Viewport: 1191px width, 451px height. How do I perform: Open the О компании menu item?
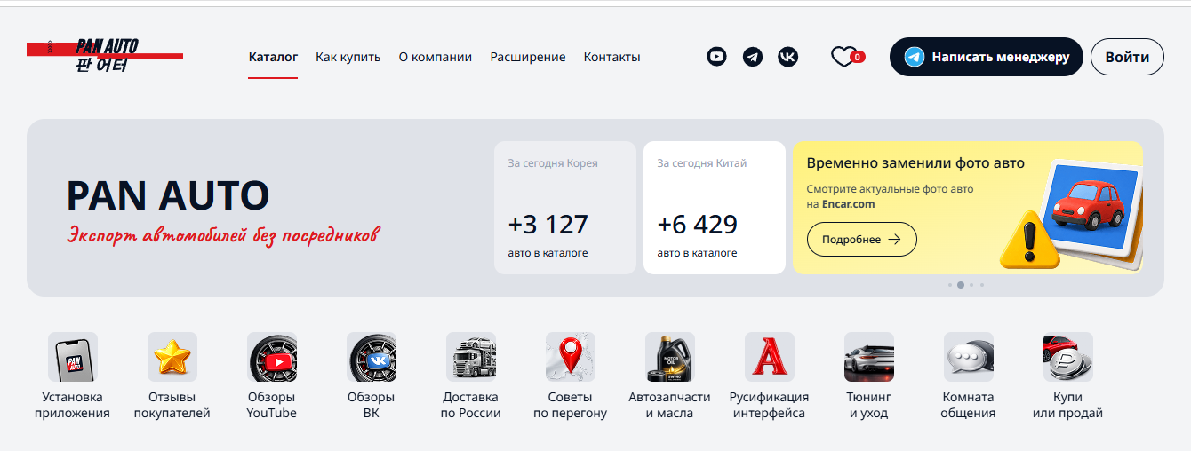436,57
